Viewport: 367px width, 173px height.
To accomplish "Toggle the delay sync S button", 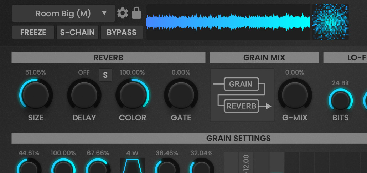I will click(x=105, y=75).
